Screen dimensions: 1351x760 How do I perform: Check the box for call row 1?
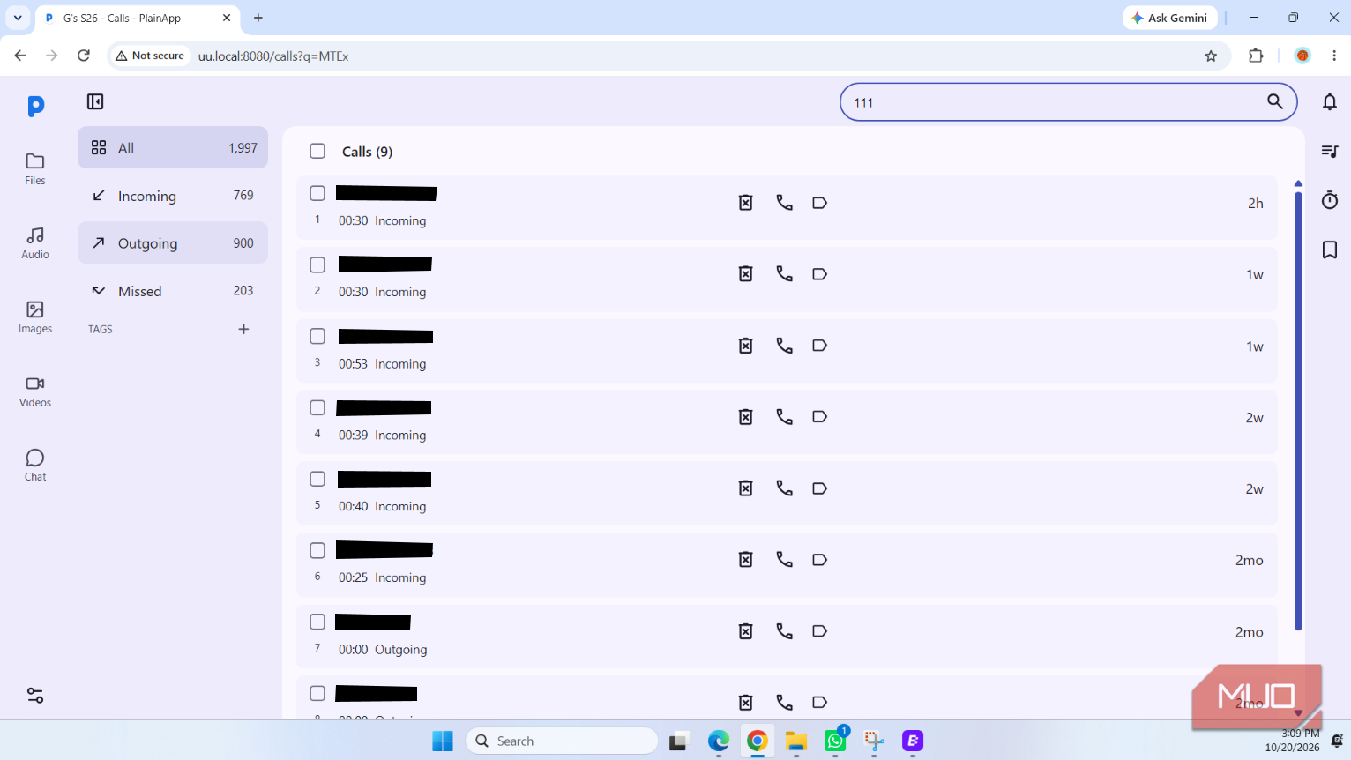tap(317, 193)
